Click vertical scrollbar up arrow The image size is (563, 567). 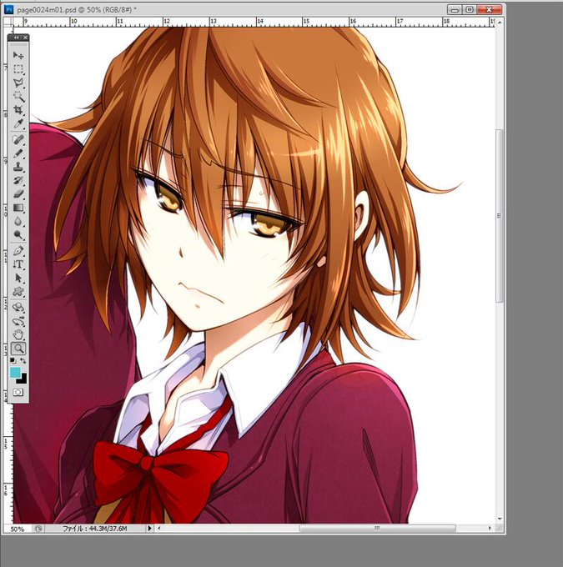tap(500, 22)
